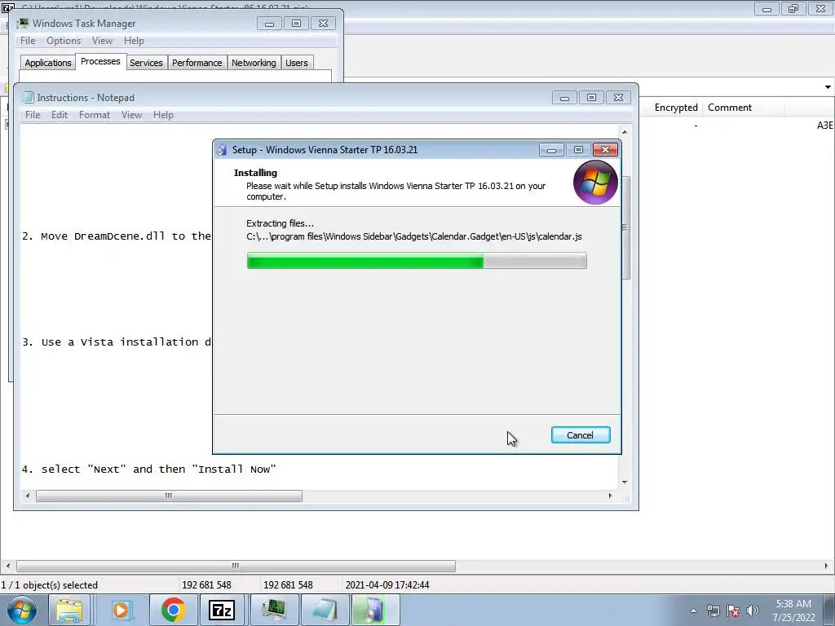Minimize the Setup installer window

coord(552,150)
